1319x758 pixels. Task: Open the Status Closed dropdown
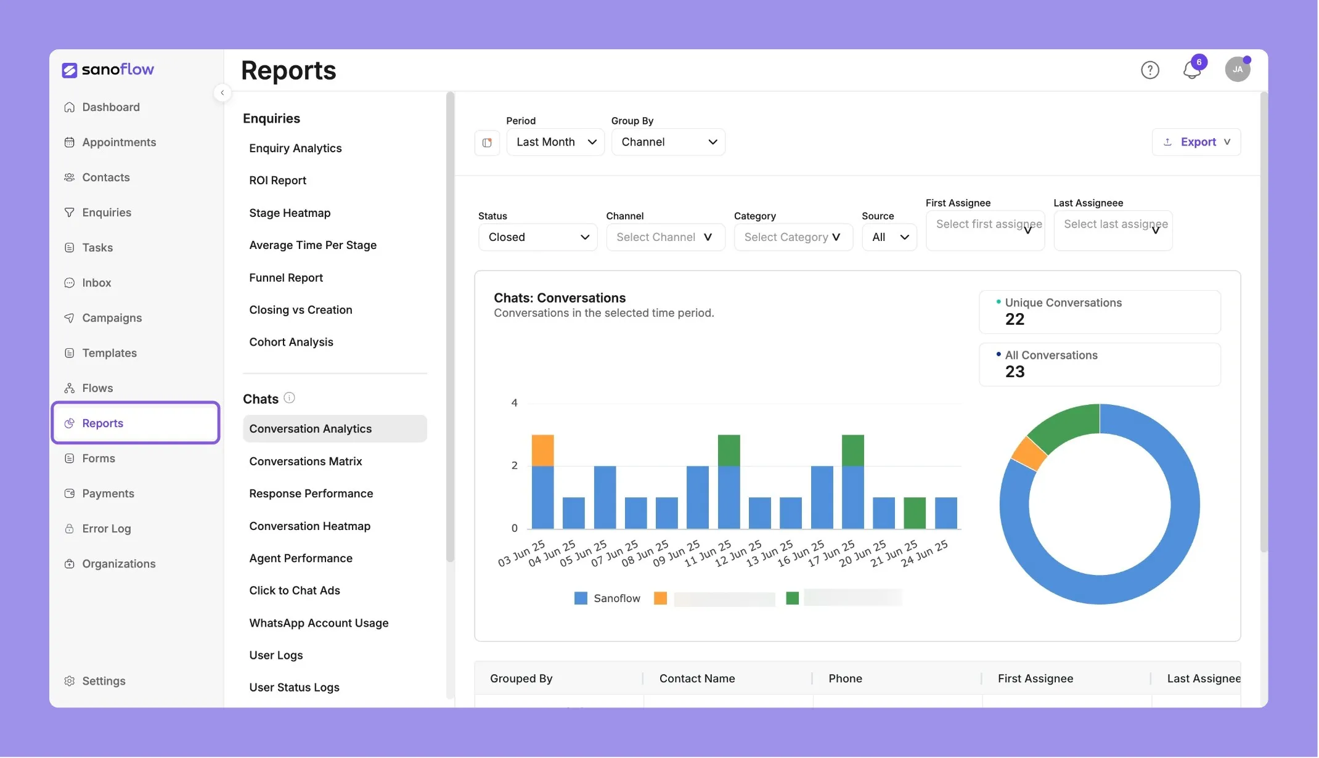click(x=538, y=237)
